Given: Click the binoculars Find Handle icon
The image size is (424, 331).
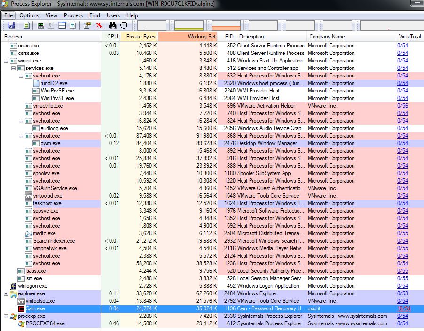Looking at the screenshot, I should click(112, 25).
